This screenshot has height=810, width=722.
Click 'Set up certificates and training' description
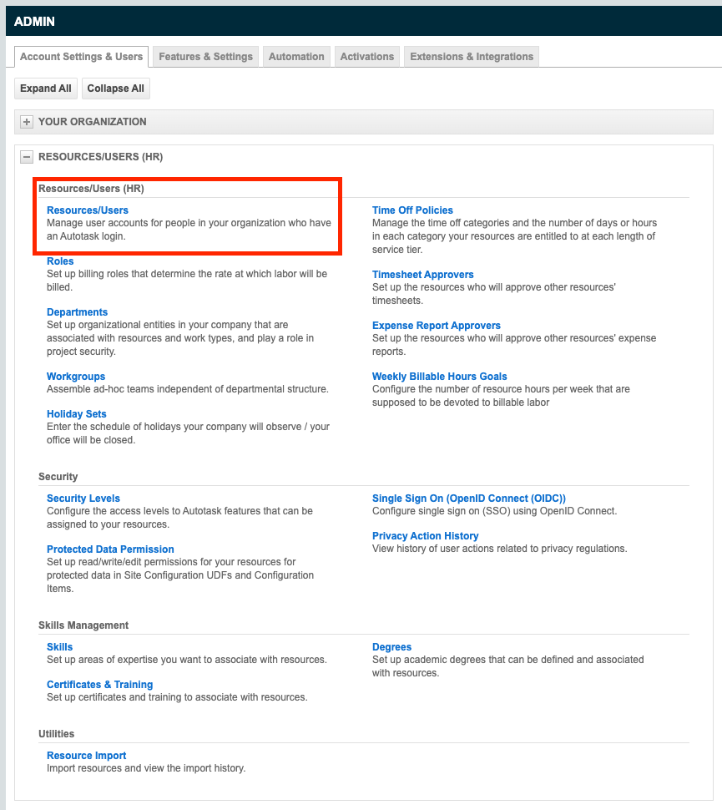177,698
